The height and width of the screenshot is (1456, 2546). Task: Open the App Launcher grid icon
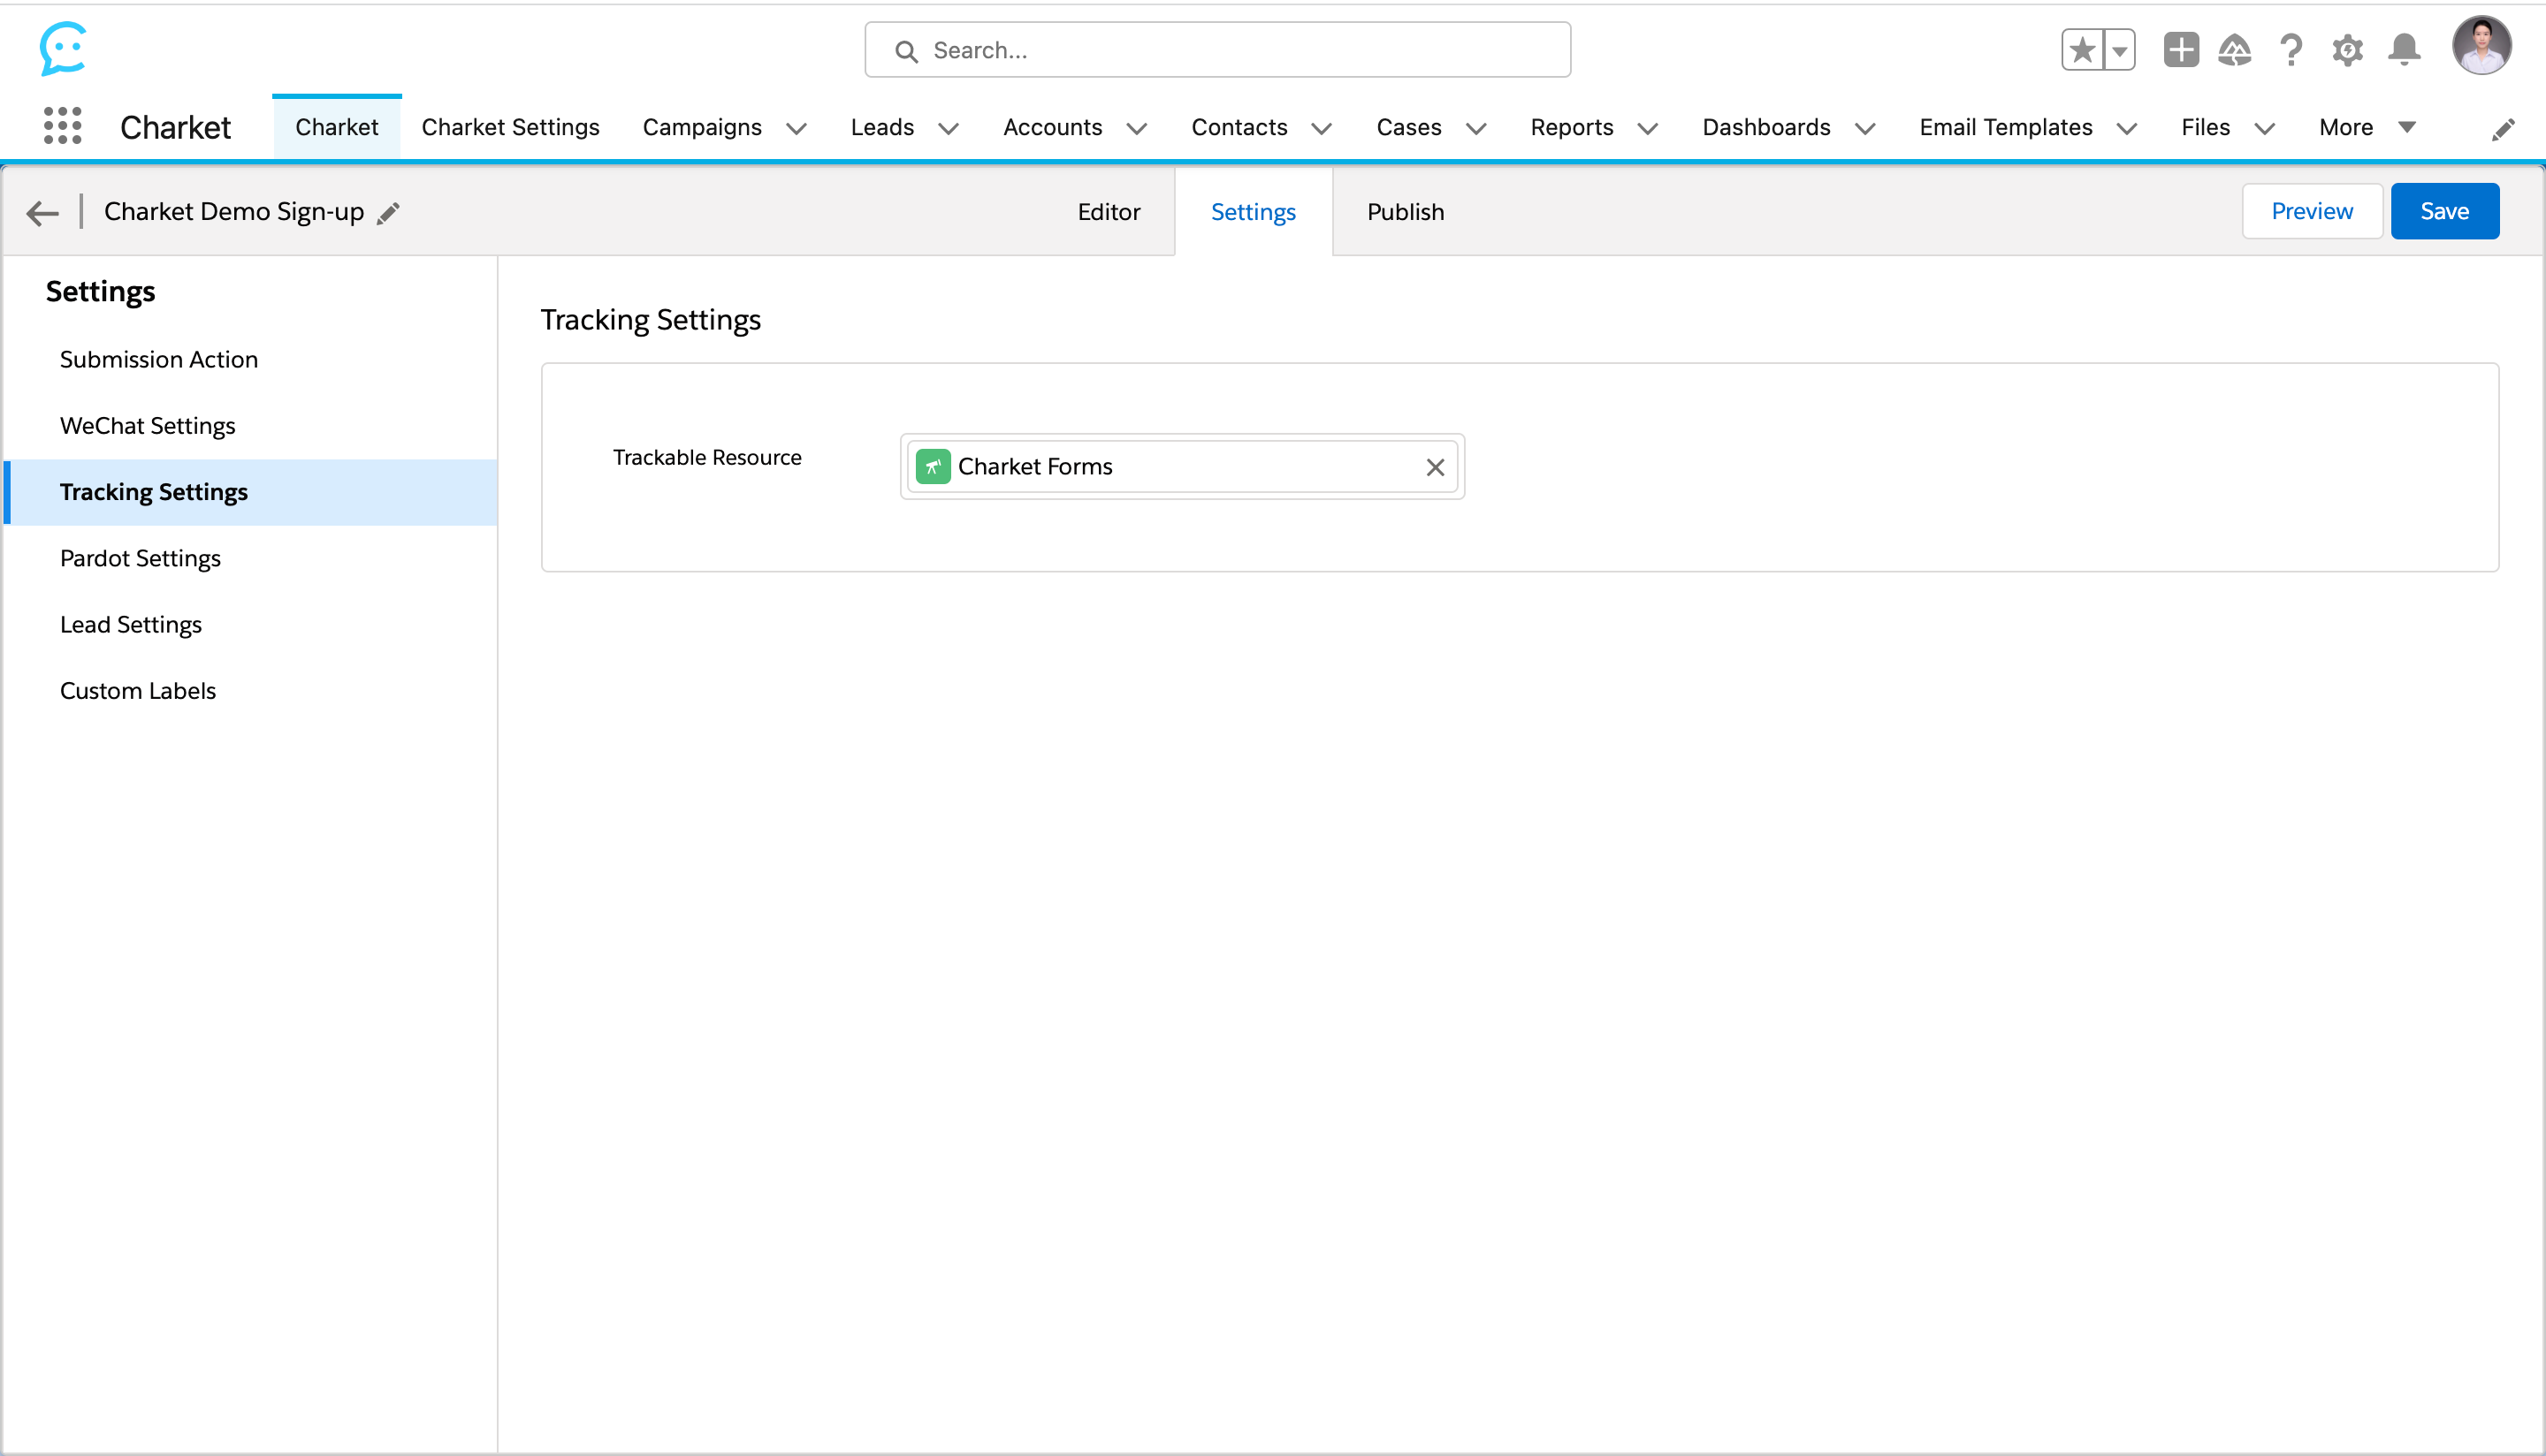(x=63, y=126)
